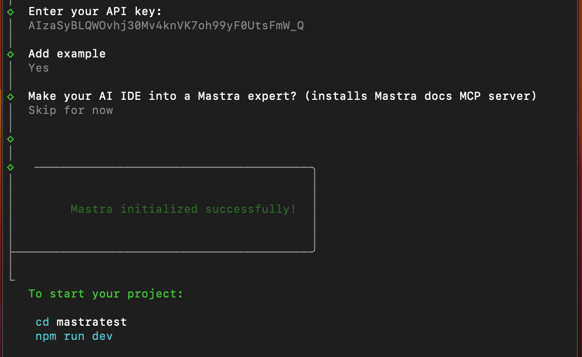Click the "dev" script name
The height and width of the screenshot is (357, 582).
click(102, 336)
